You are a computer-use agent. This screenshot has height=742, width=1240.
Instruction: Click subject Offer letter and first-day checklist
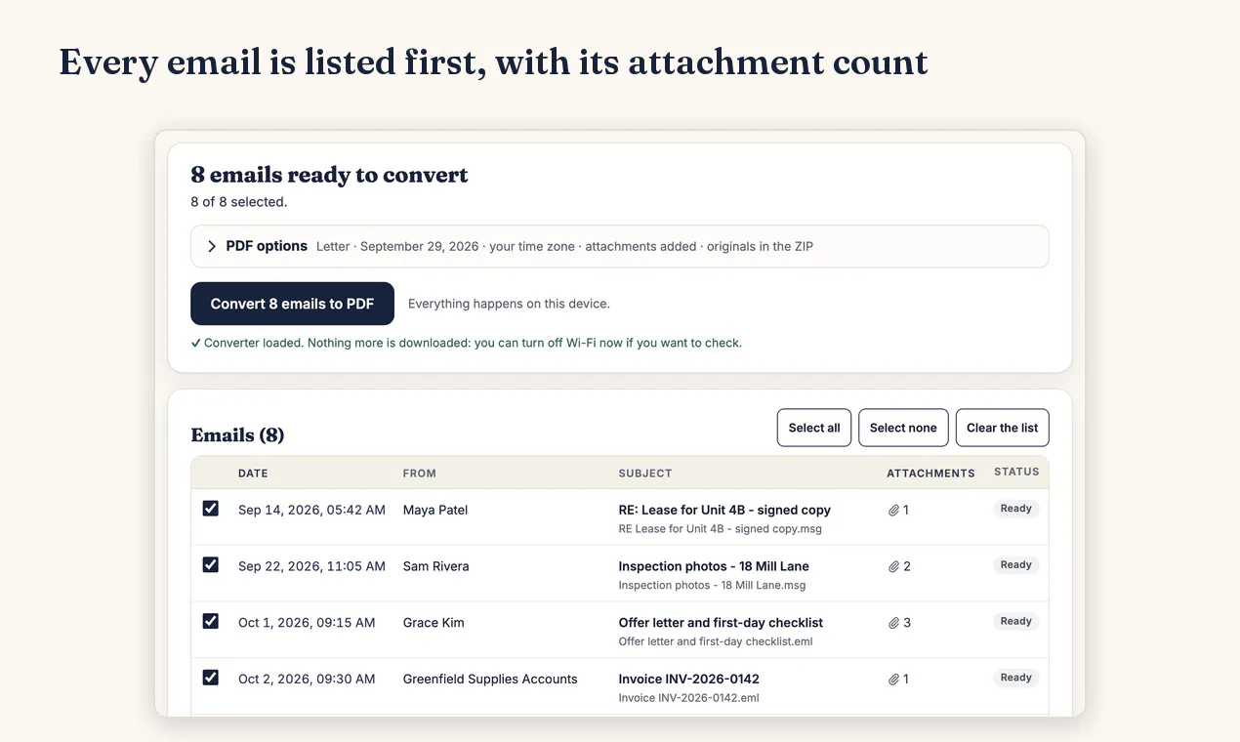click(x=721, y=623)
